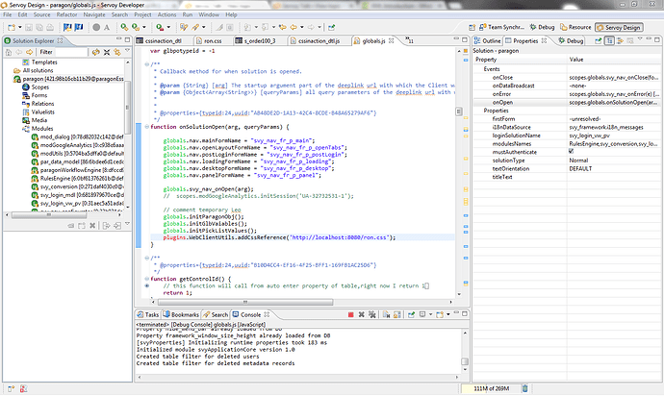Switch to the s_order100_3 editor tab
Viewport: 664px width, 396px height.
tap(256, 40)
